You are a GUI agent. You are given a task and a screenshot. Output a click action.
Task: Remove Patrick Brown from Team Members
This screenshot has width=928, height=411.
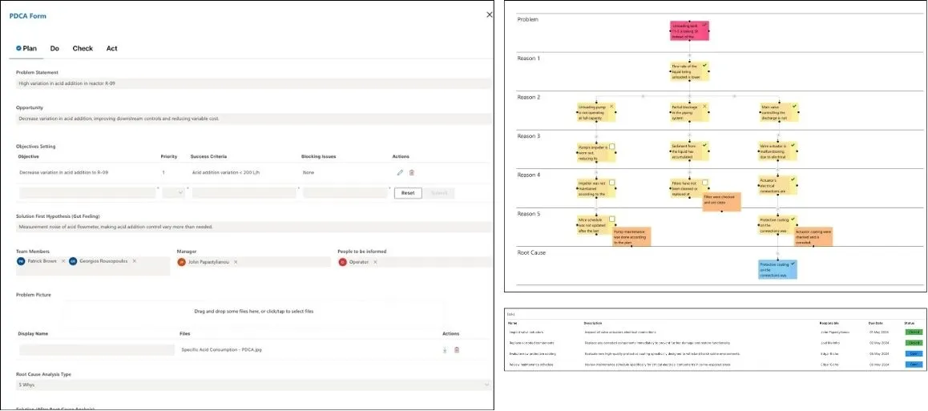coord(63,261)
